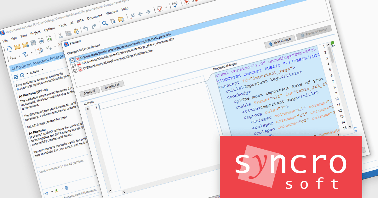
Task: Uncheck the importantKeys_important_keys.dita checkbox
Action: point(73,60)
